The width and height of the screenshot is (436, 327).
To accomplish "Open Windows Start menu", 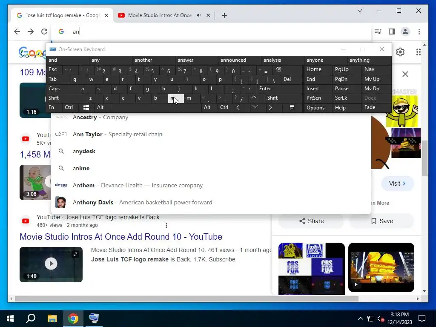I will coord(10,318).
